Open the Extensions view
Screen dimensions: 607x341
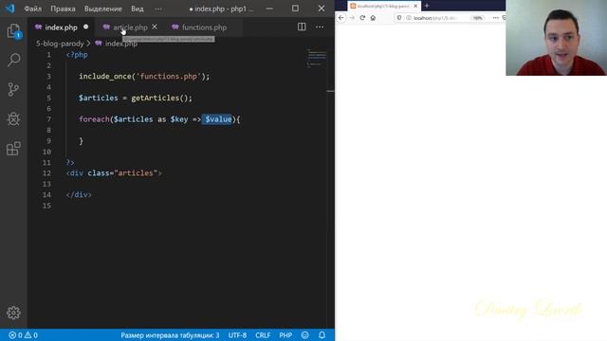(13, 149)
